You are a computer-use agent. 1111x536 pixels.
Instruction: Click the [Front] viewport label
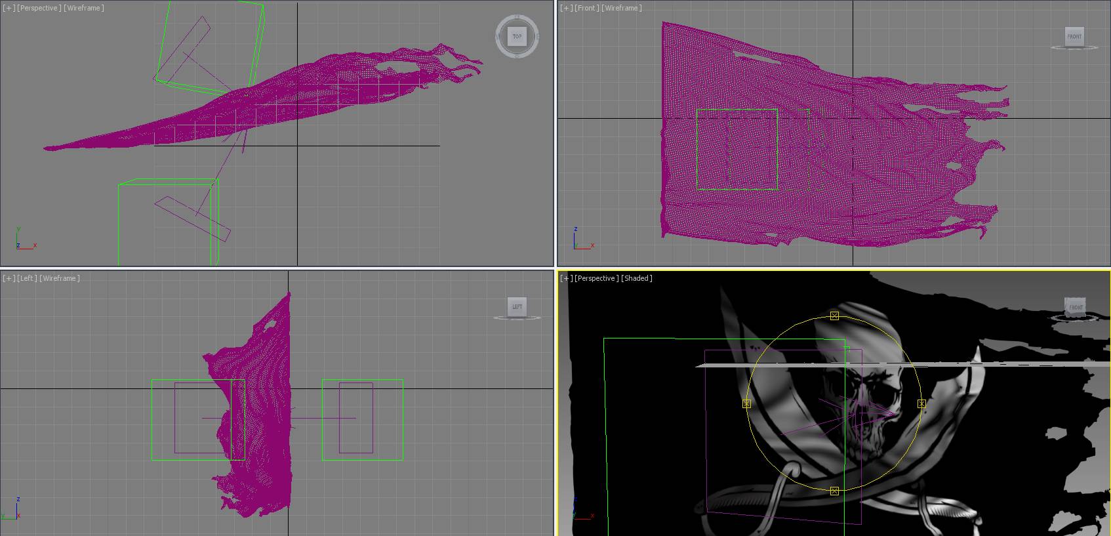click(x=586, y=8)
